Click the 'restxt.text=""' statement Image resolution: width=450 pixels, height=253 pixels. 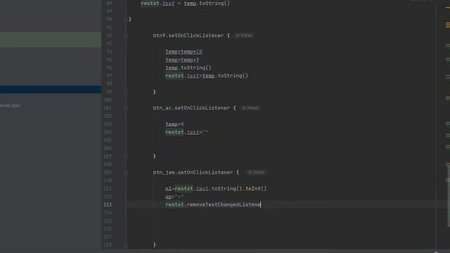coord(186,132)
